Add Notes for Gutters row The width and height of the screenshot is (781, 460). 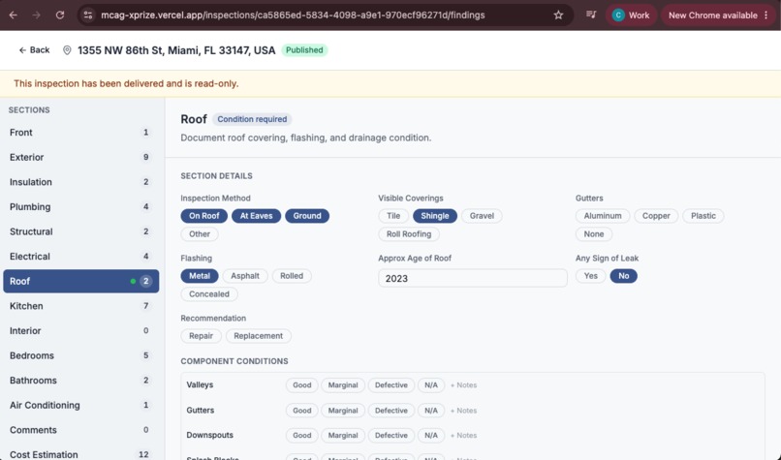(x=464, y=411)
